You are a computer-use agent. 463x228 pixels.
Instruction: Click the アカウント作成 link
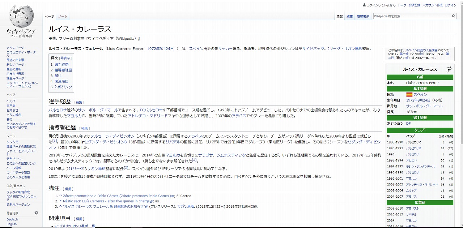432,5
